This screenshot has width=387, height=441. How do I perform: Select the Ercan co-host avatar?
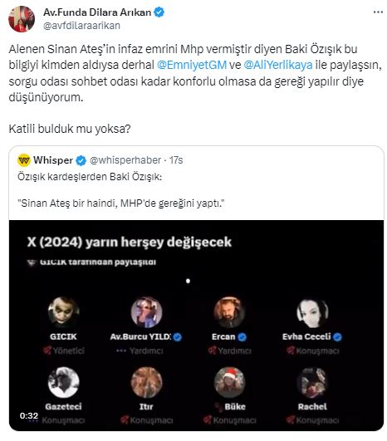click(229, 312)
